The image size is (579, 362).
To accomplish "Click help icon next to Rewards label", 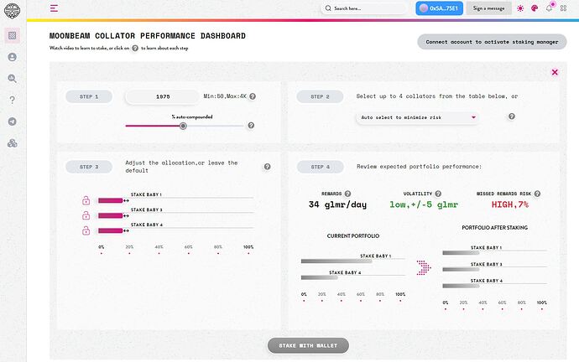I will point(347,194).
